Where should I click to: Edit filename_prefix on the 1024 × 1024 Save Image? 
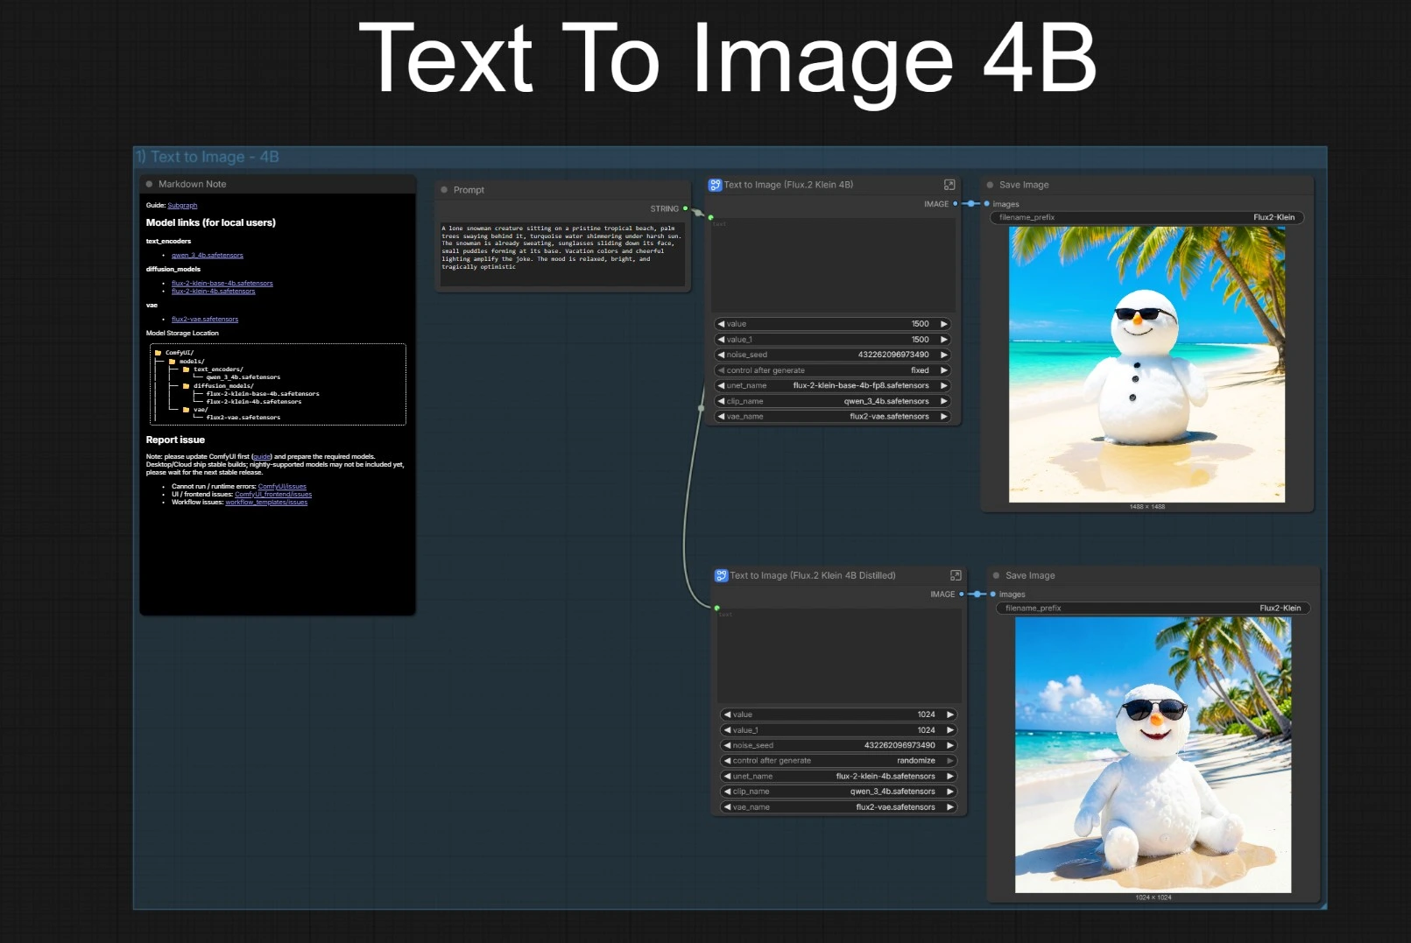[x=1153, y=608]
